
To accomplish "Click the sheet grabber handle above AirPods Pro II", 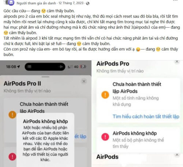I will point(45,77).
